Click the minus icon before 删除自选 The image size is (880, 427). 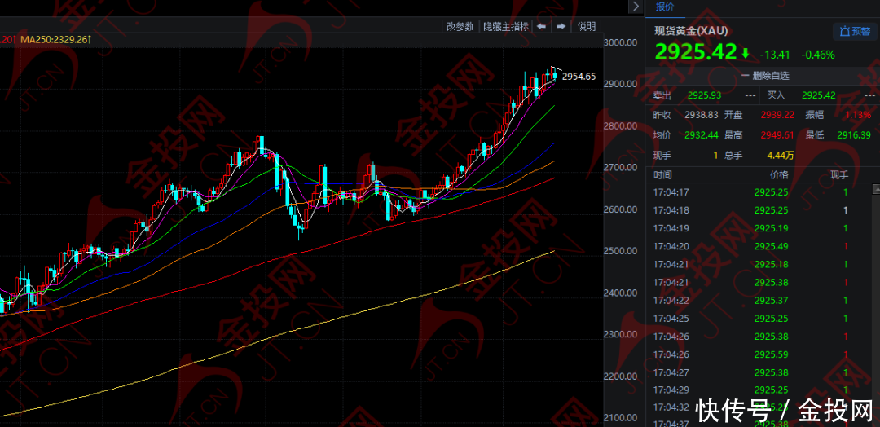744,76
